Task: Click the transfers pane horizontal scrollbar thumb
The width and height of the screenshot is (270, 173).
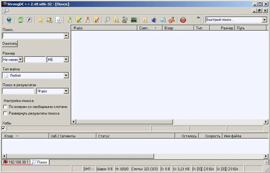Action: [x=80, y=156]
